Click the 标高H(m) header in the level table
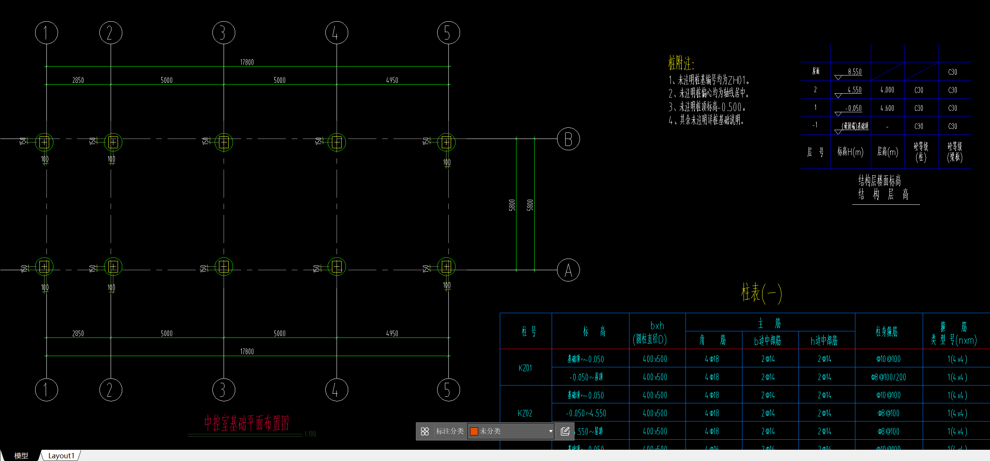Screen dimensions: 990x461 pyautogui.click(x=850, y=152)
